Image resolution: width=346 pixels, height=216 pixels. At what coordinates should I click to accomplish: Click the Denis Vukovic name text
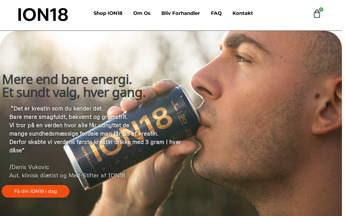tap(29, 167)
